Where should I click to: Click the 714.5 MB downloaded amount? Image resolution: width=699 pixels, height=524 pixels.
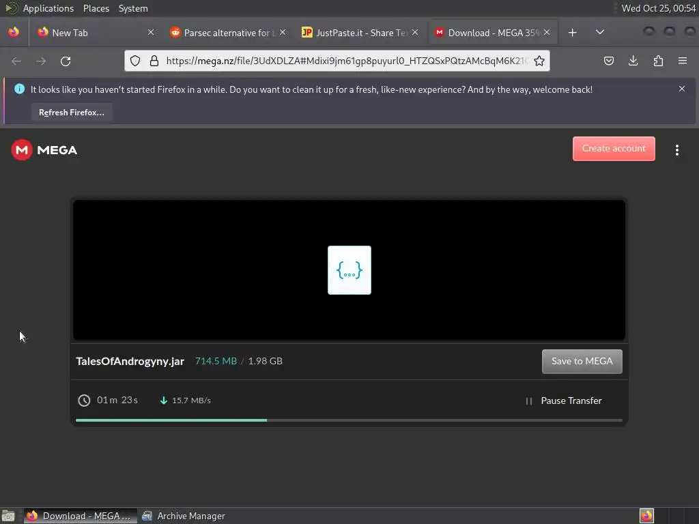point(216,361)
